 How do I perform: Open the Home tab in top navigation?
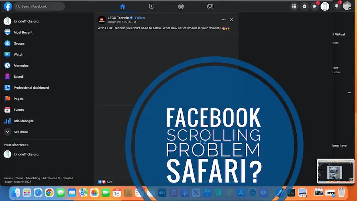click(x=122, y=6)
